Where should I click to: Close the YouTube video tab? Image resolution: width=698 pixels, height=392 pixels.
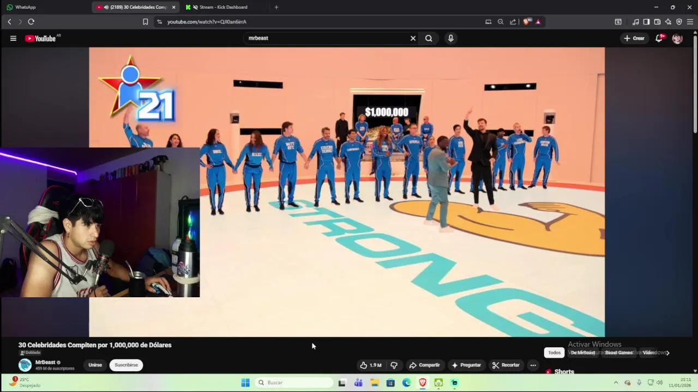click(174, 7)
